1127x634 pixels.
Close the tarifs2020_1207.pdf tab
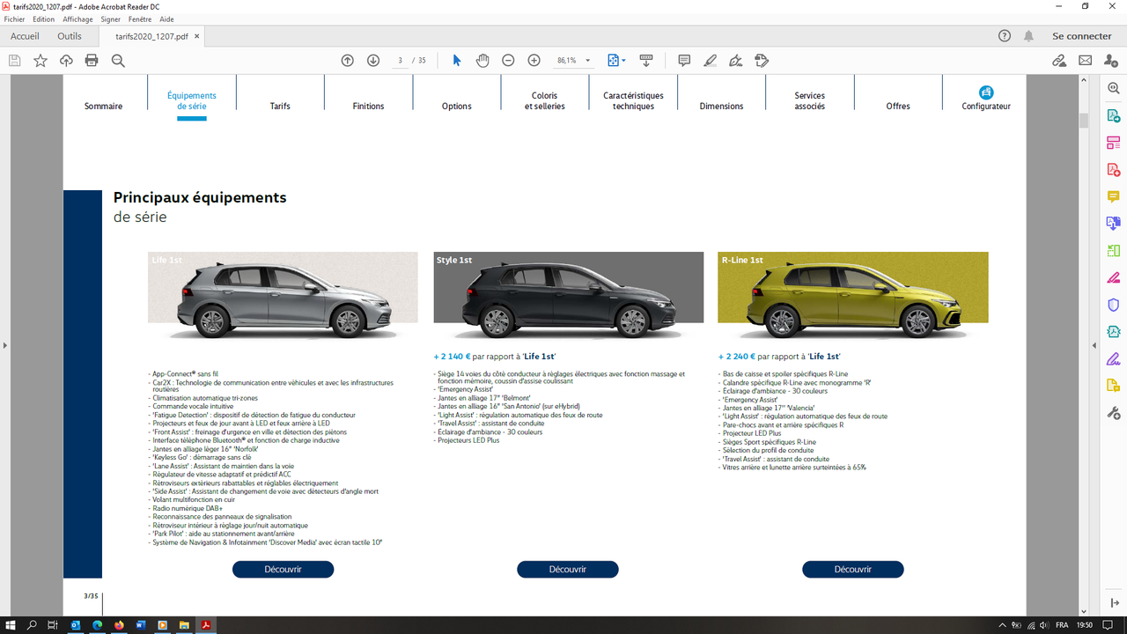click(197, 37)
